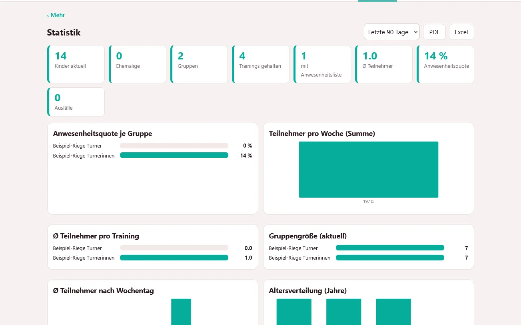
Task: Click "1.0" in the Beispiel-Riege Turnerinnen row
Action: click(x=248, y=258)
